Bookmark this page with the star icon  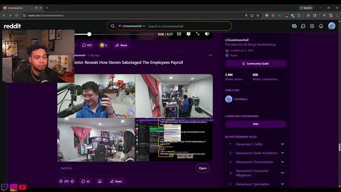pos(258,15)
